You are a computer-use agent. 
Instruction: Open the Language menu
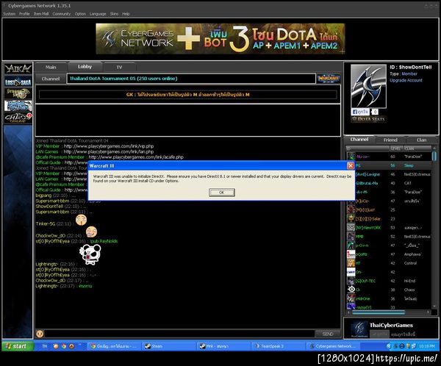[x=98, y=14]
